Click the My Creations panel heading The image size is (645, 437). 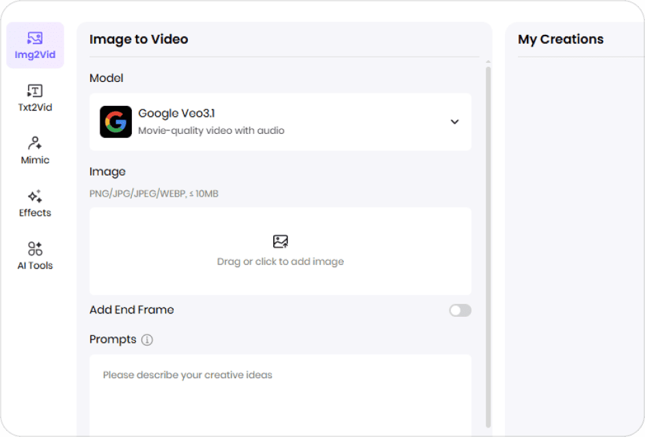coord(560,40)
